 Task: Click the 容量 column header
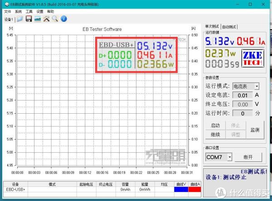[x=126, y=184]
